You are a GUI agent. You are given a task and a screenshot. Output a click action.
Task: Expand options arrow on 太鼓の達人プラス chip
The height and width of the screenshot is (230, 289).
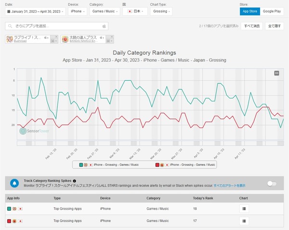(x=112, y=41)
